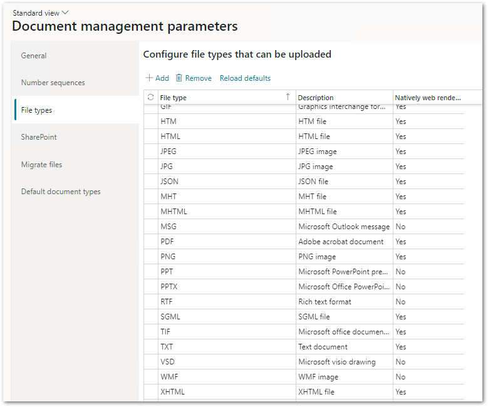Select the row checkbox for PDF
The height and width of the screenshot is (407, 488).
tap(150, 242)
